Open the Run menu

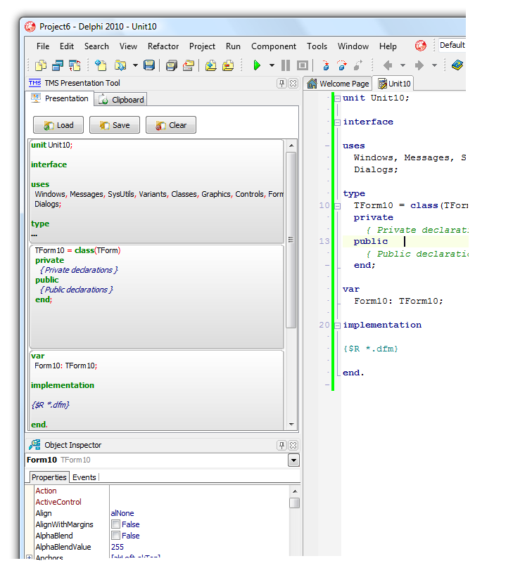point(233,46)
